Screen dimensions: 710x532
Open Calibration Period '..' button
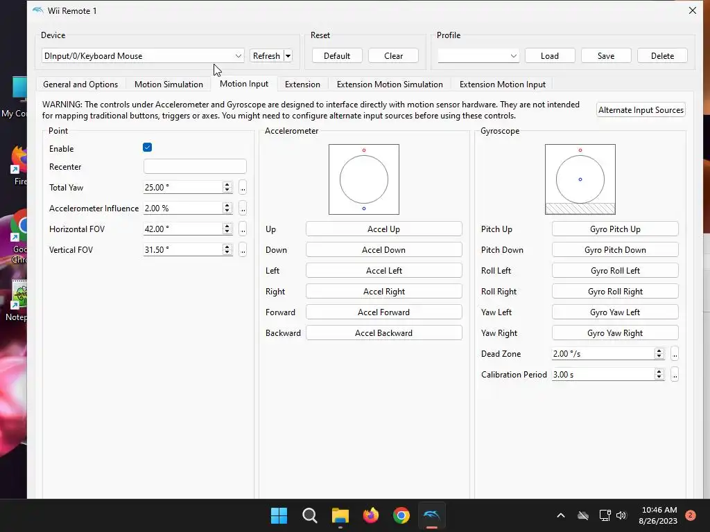coord(675,375)
